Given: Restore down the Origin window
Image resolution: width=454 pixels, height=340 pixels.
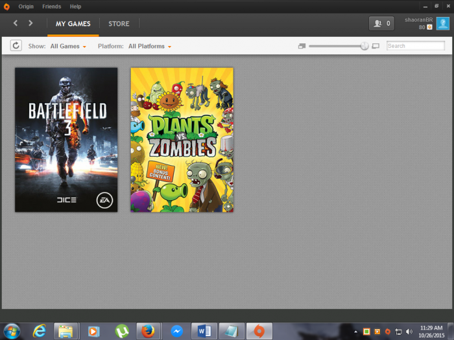Looking at the screenshot, I should tap(436, 6).
